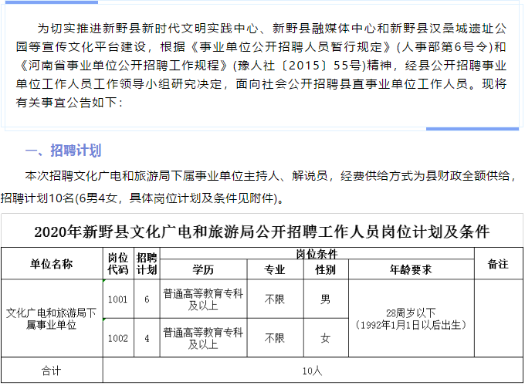525x386 pixels.
Task: Select the 合计 total row label
Action: [x=52, y=371]
